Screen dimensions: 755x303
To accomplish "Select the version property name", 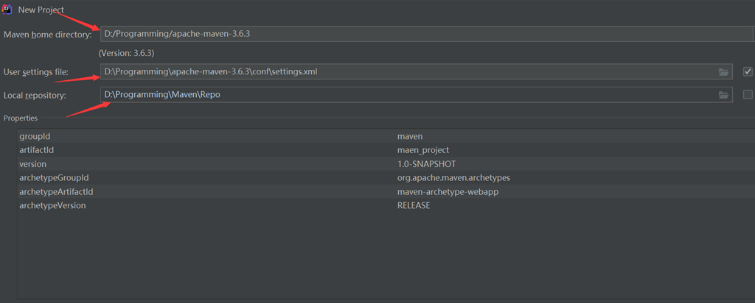I will coord(33,164).
